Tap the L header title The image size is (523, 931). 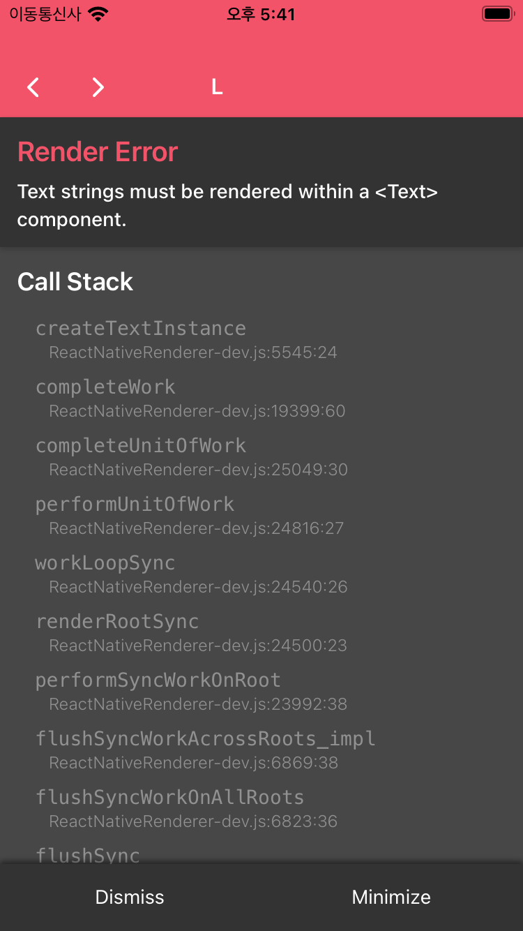(x=217, y=87)
